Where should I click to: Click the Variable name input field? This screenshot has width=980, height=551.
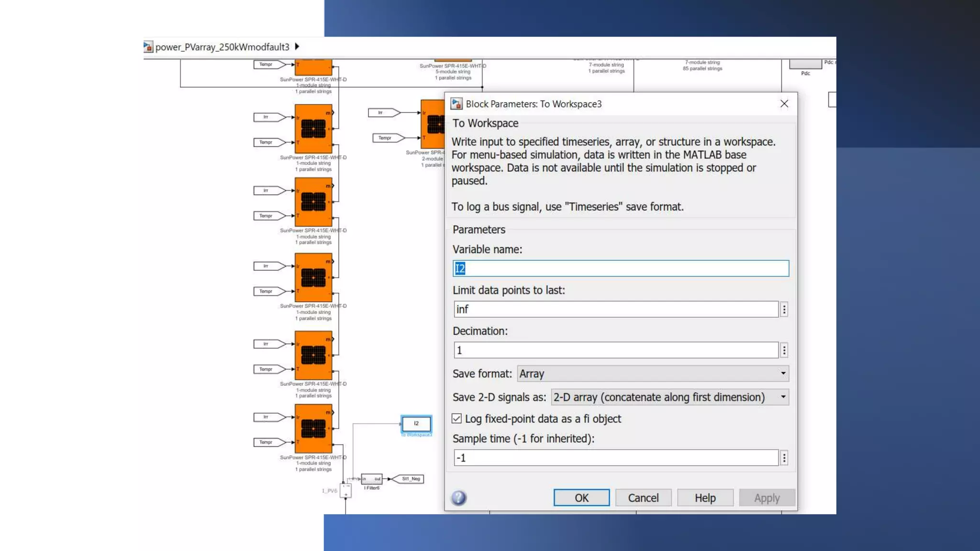coord(620,268)
